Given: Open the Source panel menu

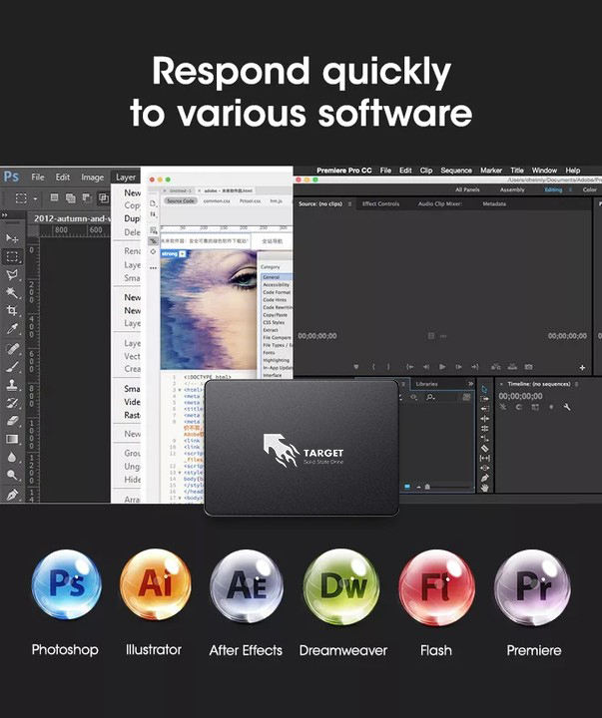Looking at the screenshot, I should pyautogui.click(x=348, y=203).
